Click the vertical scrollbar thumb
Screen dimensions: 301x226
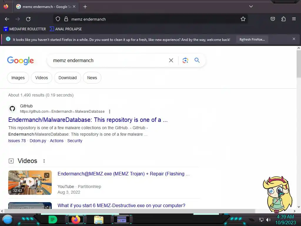299,64
